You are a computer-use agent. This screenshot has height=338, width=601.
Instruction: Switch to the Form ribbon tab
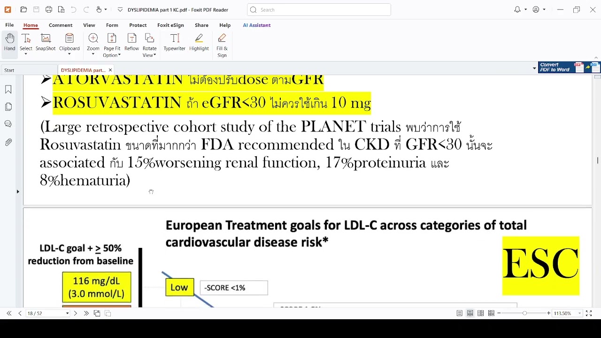point(112,25)
